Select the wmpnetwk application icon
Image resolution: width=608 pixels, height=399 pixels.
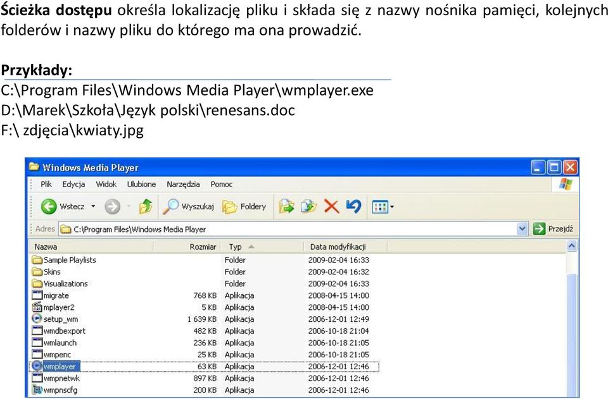click(x=37, y=378)
